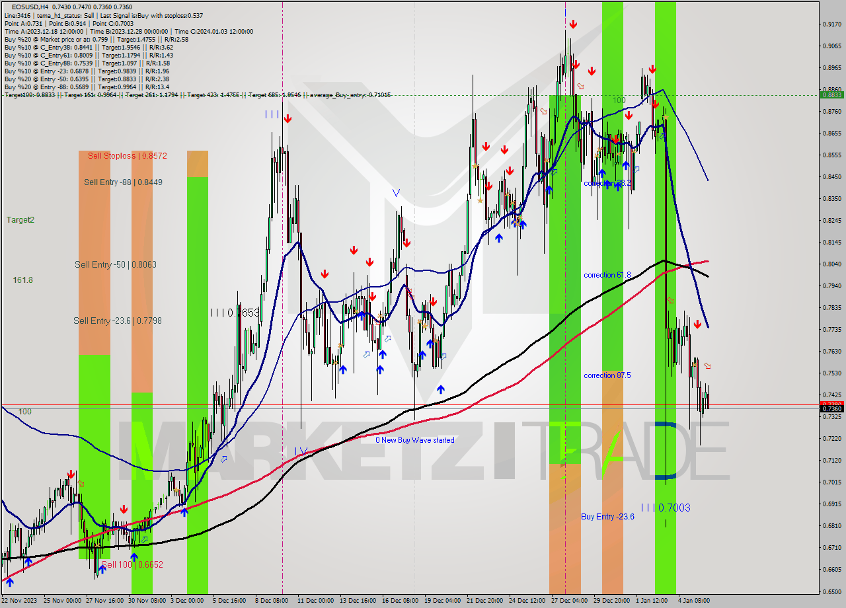Click the '4 Jan 08:00' time label

[x=693, y=601]
